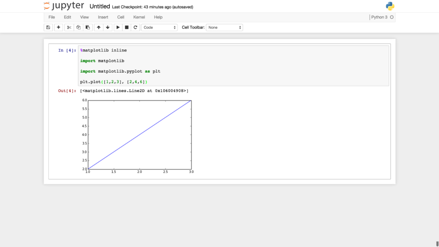Click the Python 3 kernel name
This screenshot has height=247, width=439.
pos(379,17)
